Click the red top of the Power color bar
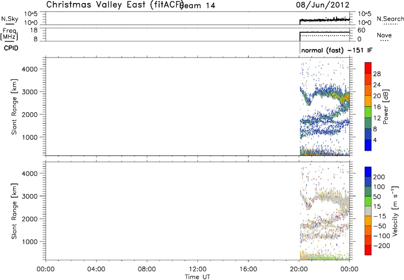Screen dimensions: 404x280 (x=368, y=68)
